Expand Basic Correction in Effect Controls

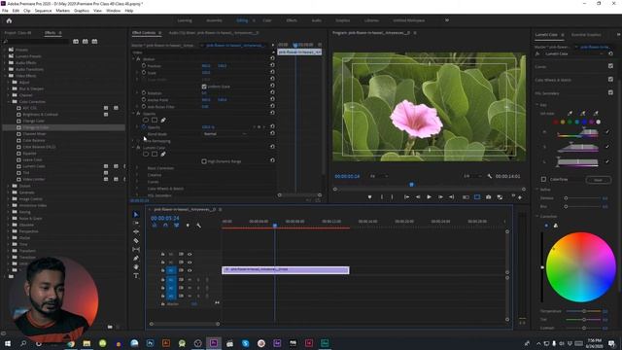[x=137, y=168]
